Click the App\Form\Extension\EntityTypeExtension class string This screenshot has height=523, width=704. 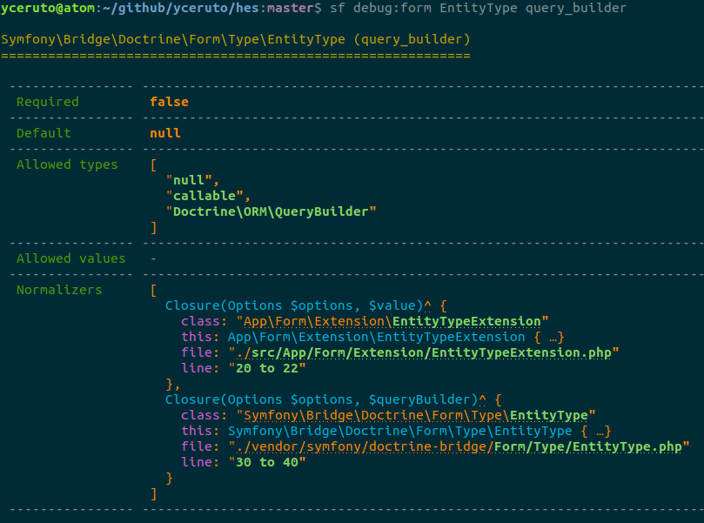(392, 321)
